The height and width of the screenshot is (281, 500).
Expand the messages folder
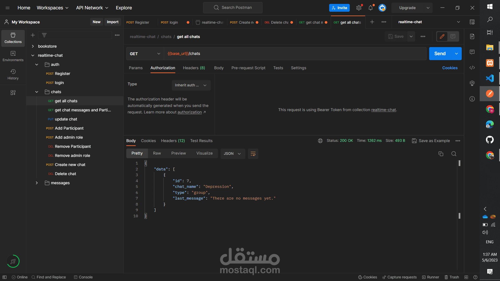click(37, 183)
